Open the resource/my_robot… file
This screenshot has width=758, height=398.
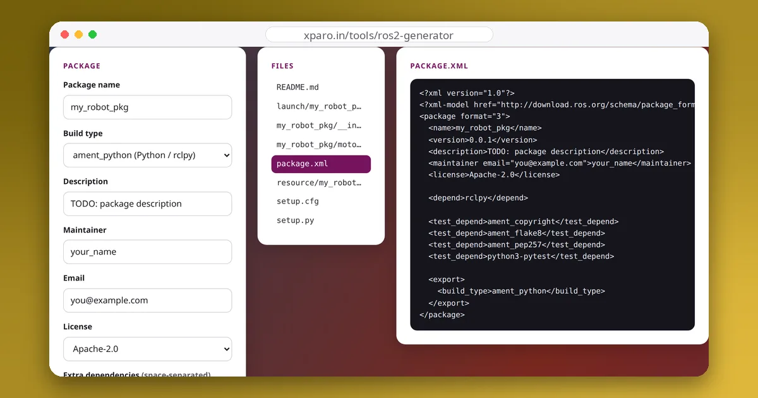point(321,183)
